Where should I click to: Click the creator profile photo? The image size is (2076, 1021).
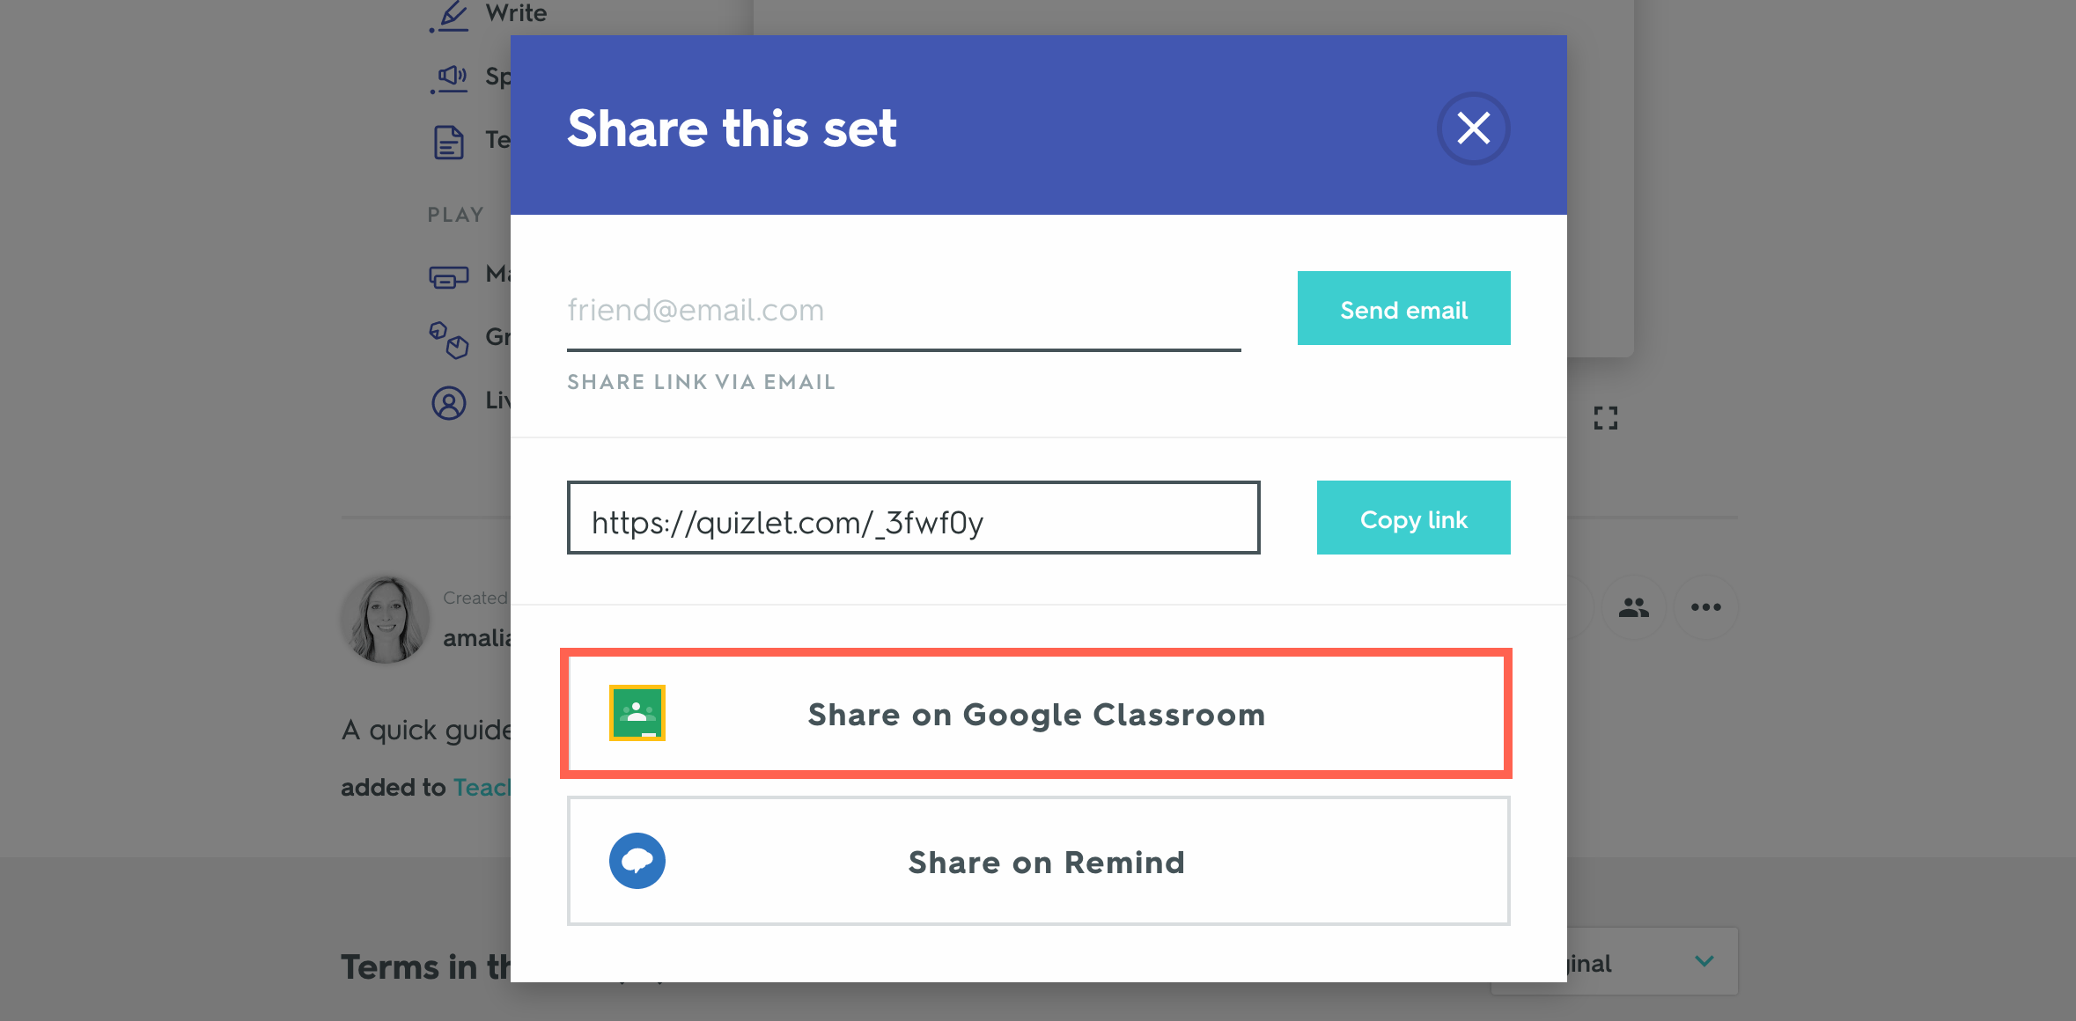386,620
